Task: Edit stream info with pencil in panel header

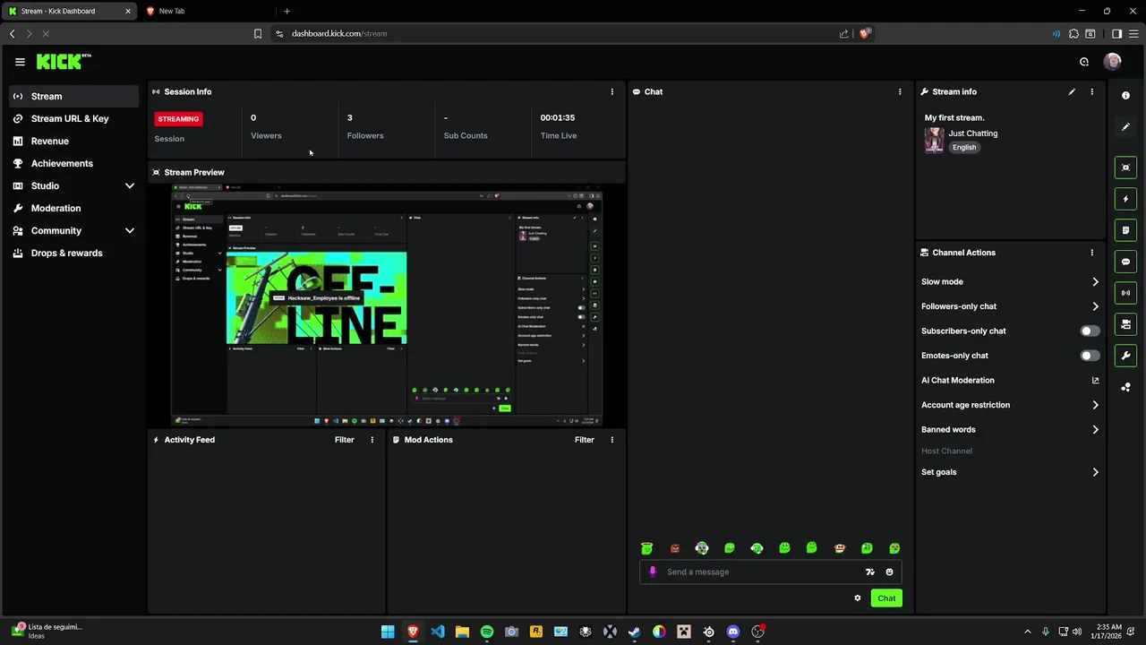Action: pos(1072,91)
